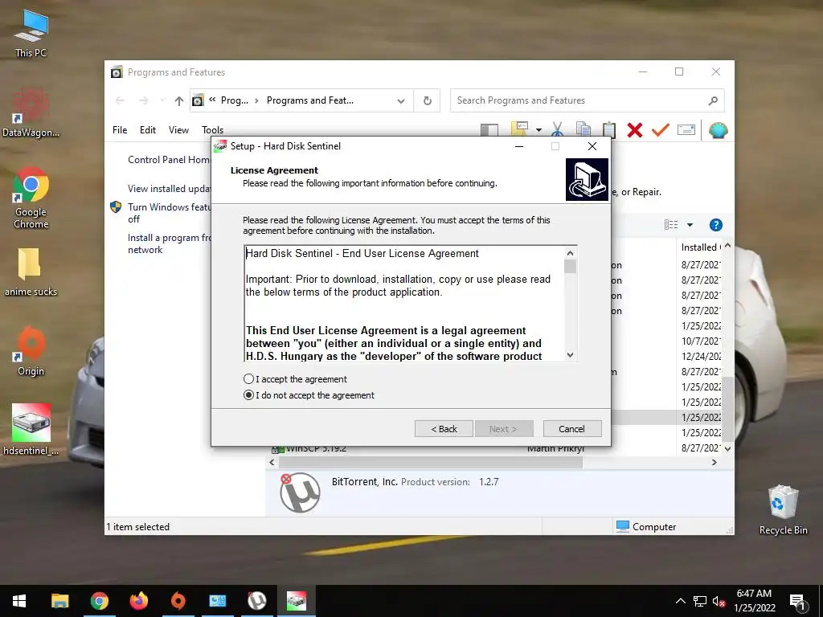This screenshot has width=823, height=617.
Task: Open the Tools menu in Programs and Features
Action: click(x=212, y=130)
